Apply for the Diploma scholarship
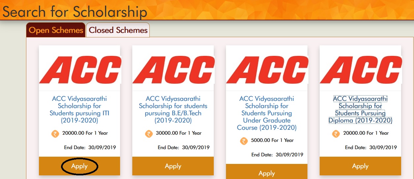This screenshot has height=179, width=414. 361,166
